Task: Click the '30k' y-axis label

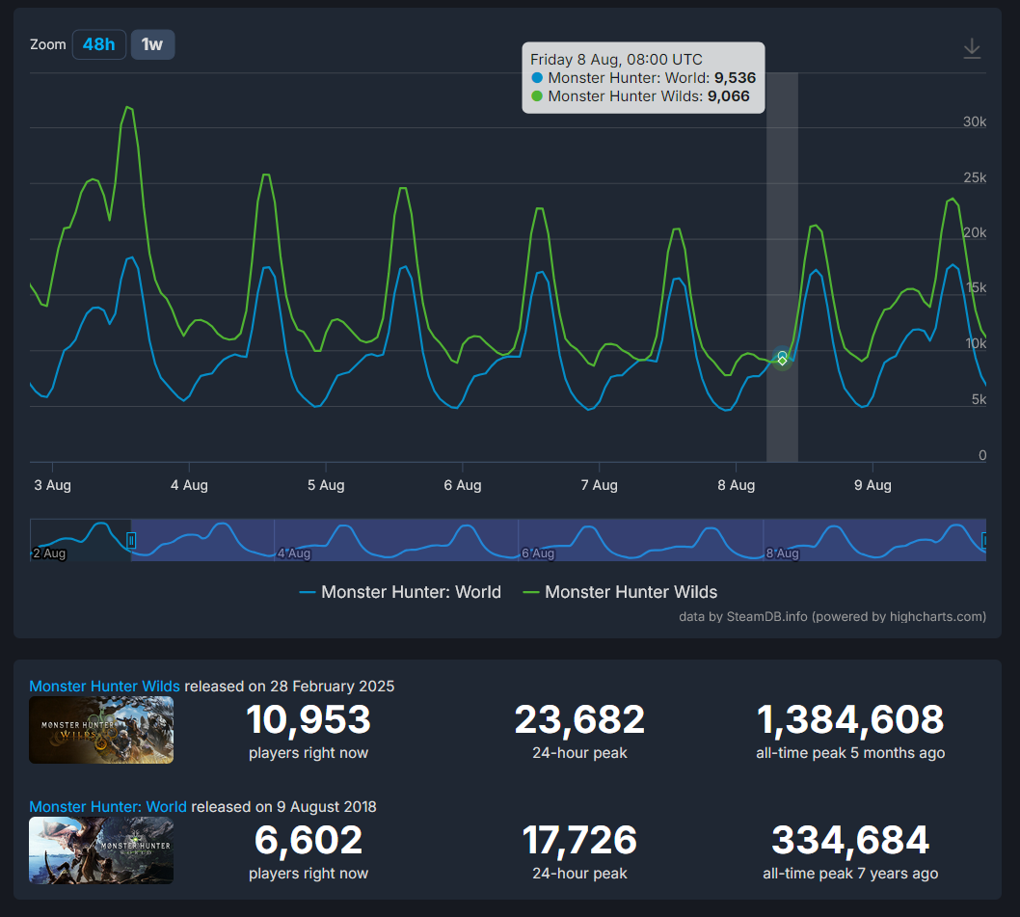Action: (975, 121)
